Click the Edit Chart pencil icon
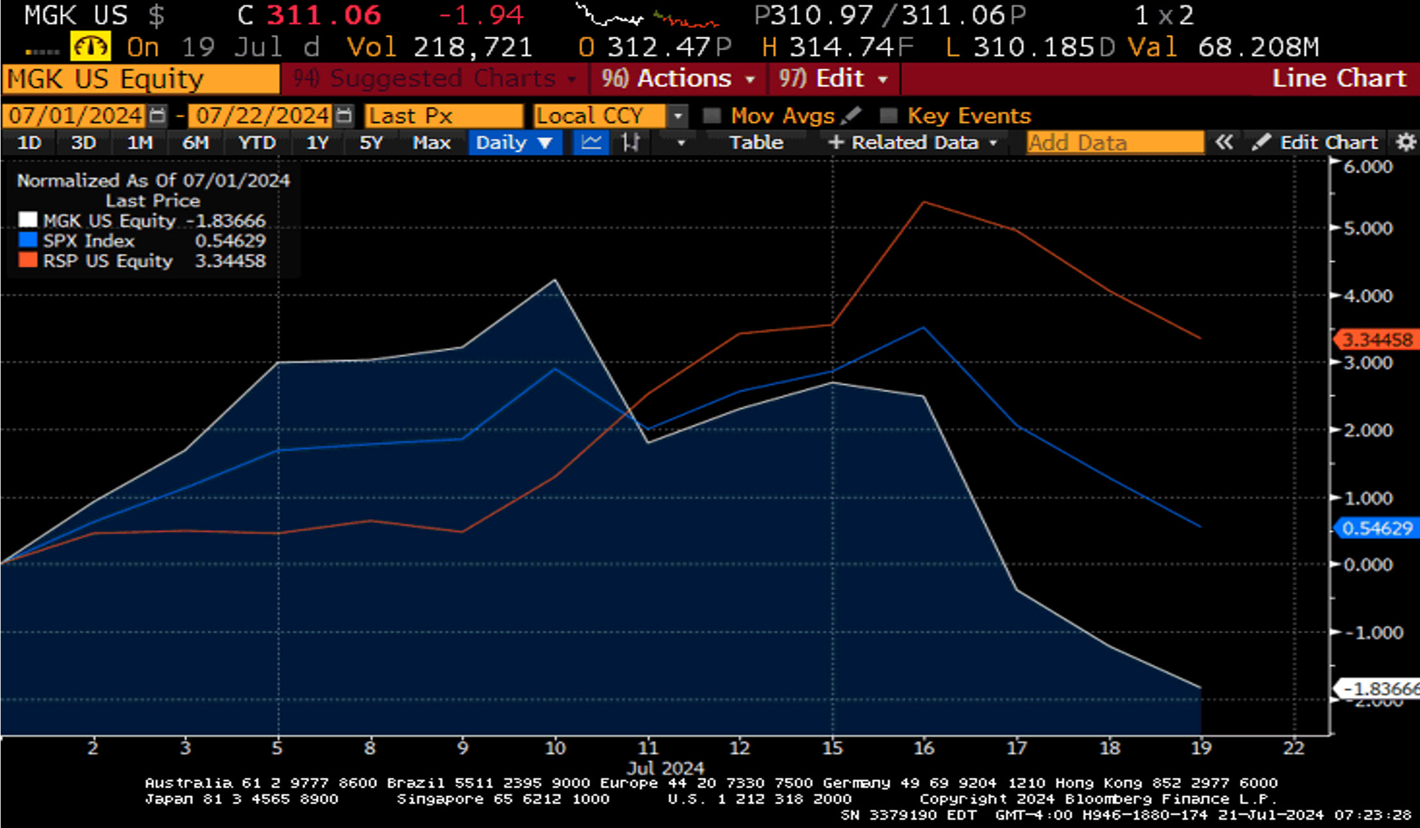Image resolution: width=1420 pixels, height=828 pixels. (x=1260, y=142)
